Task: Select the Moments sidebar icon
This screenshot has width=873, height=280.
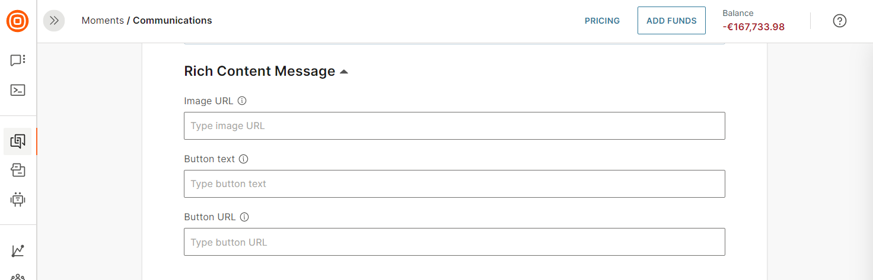Action: click(x=18, y=141)
